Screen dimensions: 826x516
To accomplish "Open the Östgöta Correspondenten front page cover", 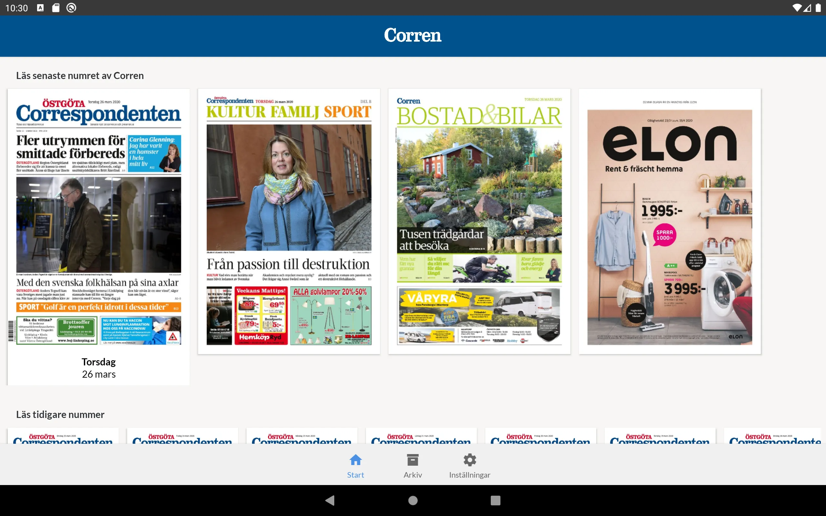I will [x=99, y=221].
